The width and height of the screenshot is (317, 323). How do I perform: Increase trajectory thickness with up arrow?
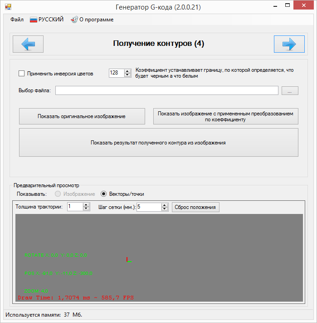coord(86,205)
